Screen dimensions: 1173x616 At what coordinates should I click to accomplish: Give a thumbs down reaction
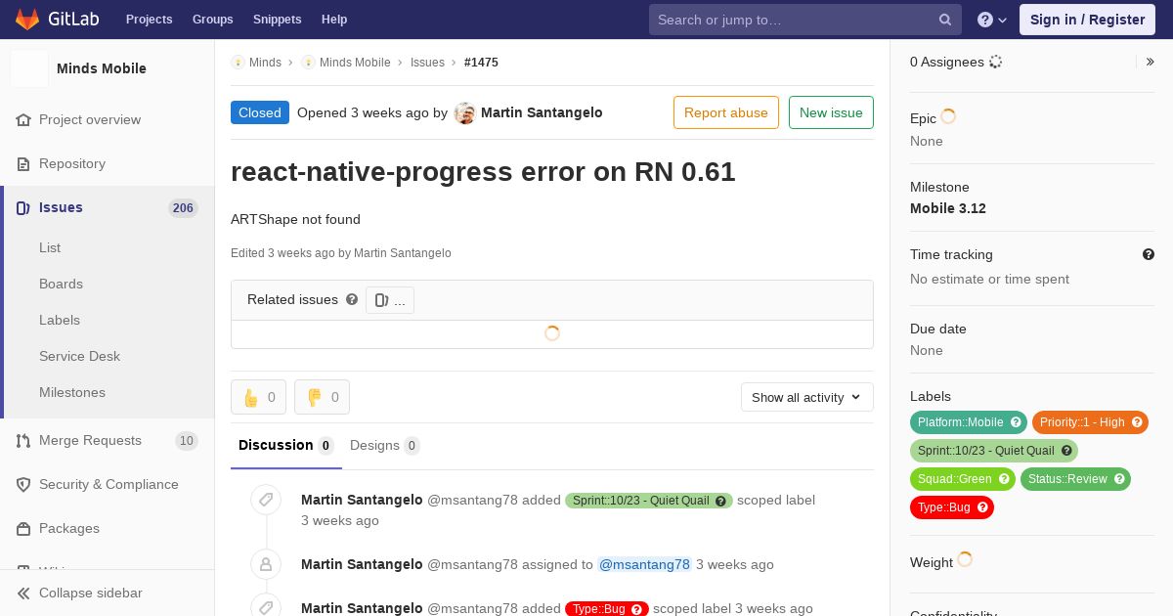pyautogui.click(x=322, y=397)
